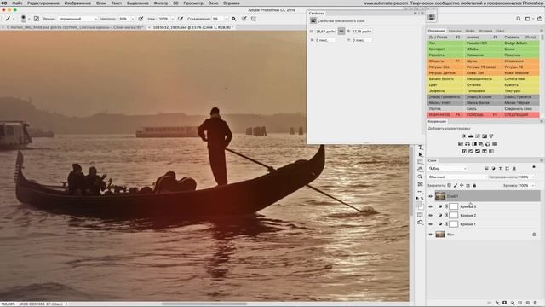Filter layers by adjustment layer icon
Image resolution: width=545 pixels, height=307 pixels.
click(x=494, y=169)
